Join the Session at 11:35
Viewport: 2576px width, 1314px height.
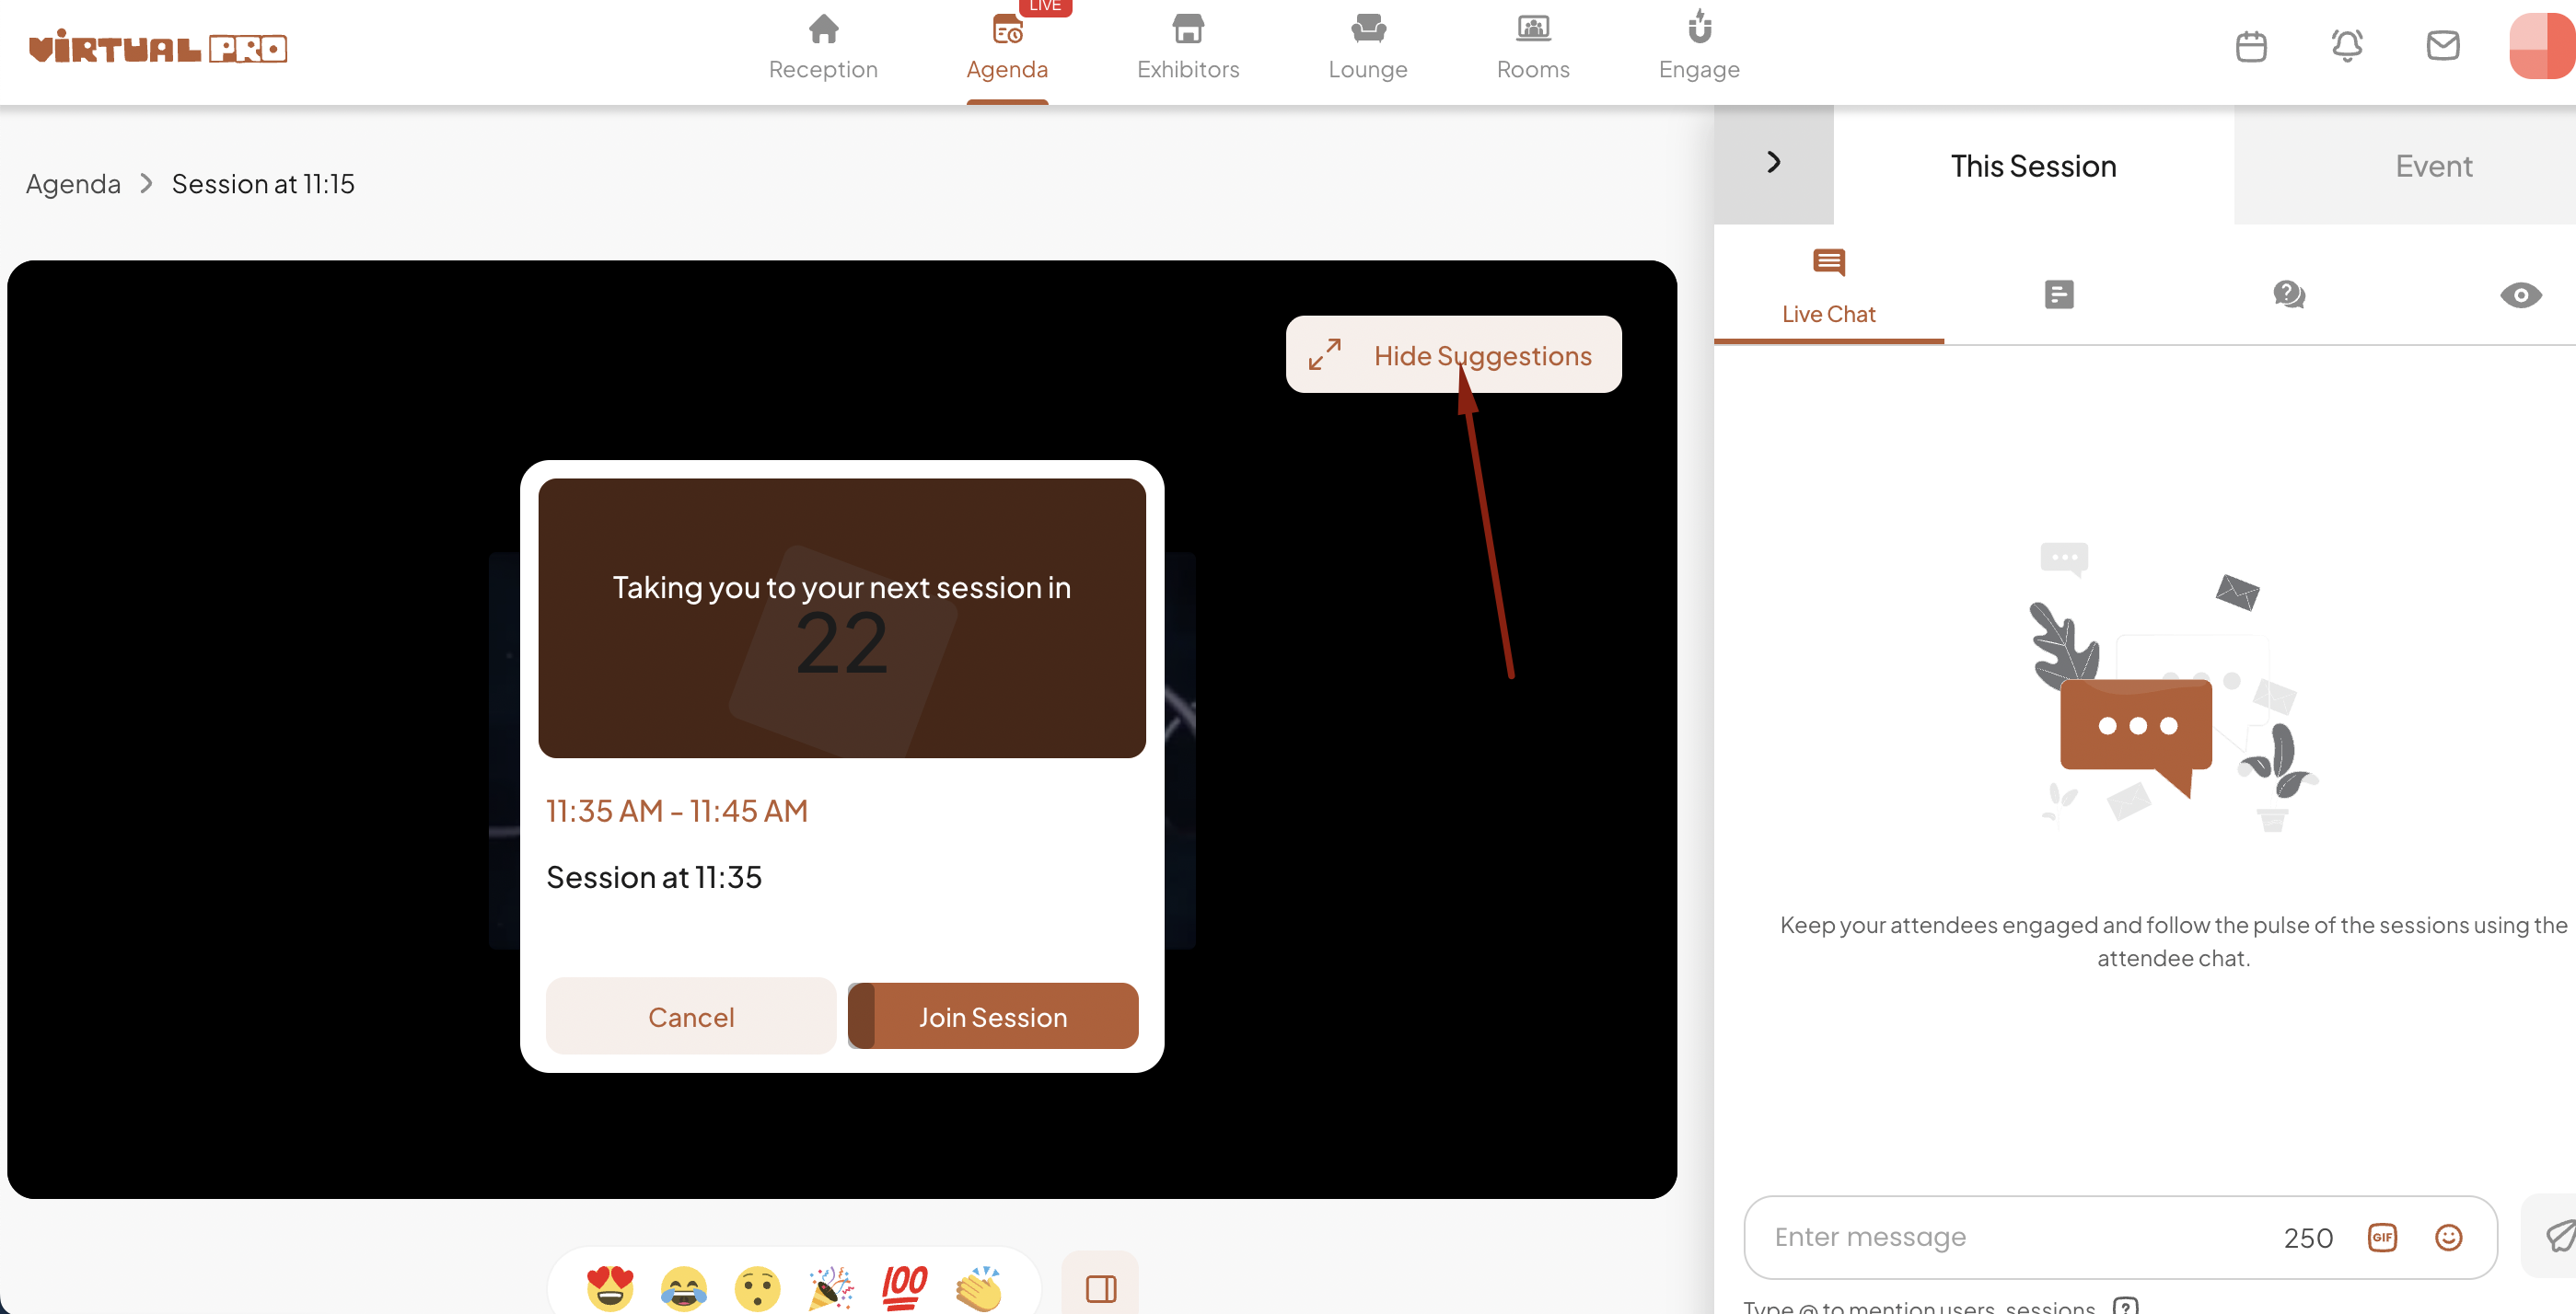click(992, 1016)
